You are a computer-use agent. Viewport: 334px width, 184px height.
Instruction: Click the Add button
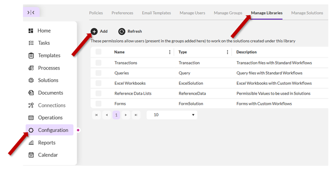pyautogui.click(x=99, y=31)
